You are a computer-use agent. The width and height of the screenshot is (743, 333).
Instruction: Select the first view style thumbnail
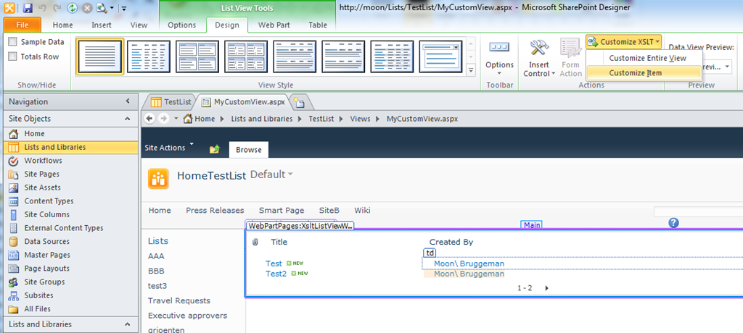click(x=100, y=56)
